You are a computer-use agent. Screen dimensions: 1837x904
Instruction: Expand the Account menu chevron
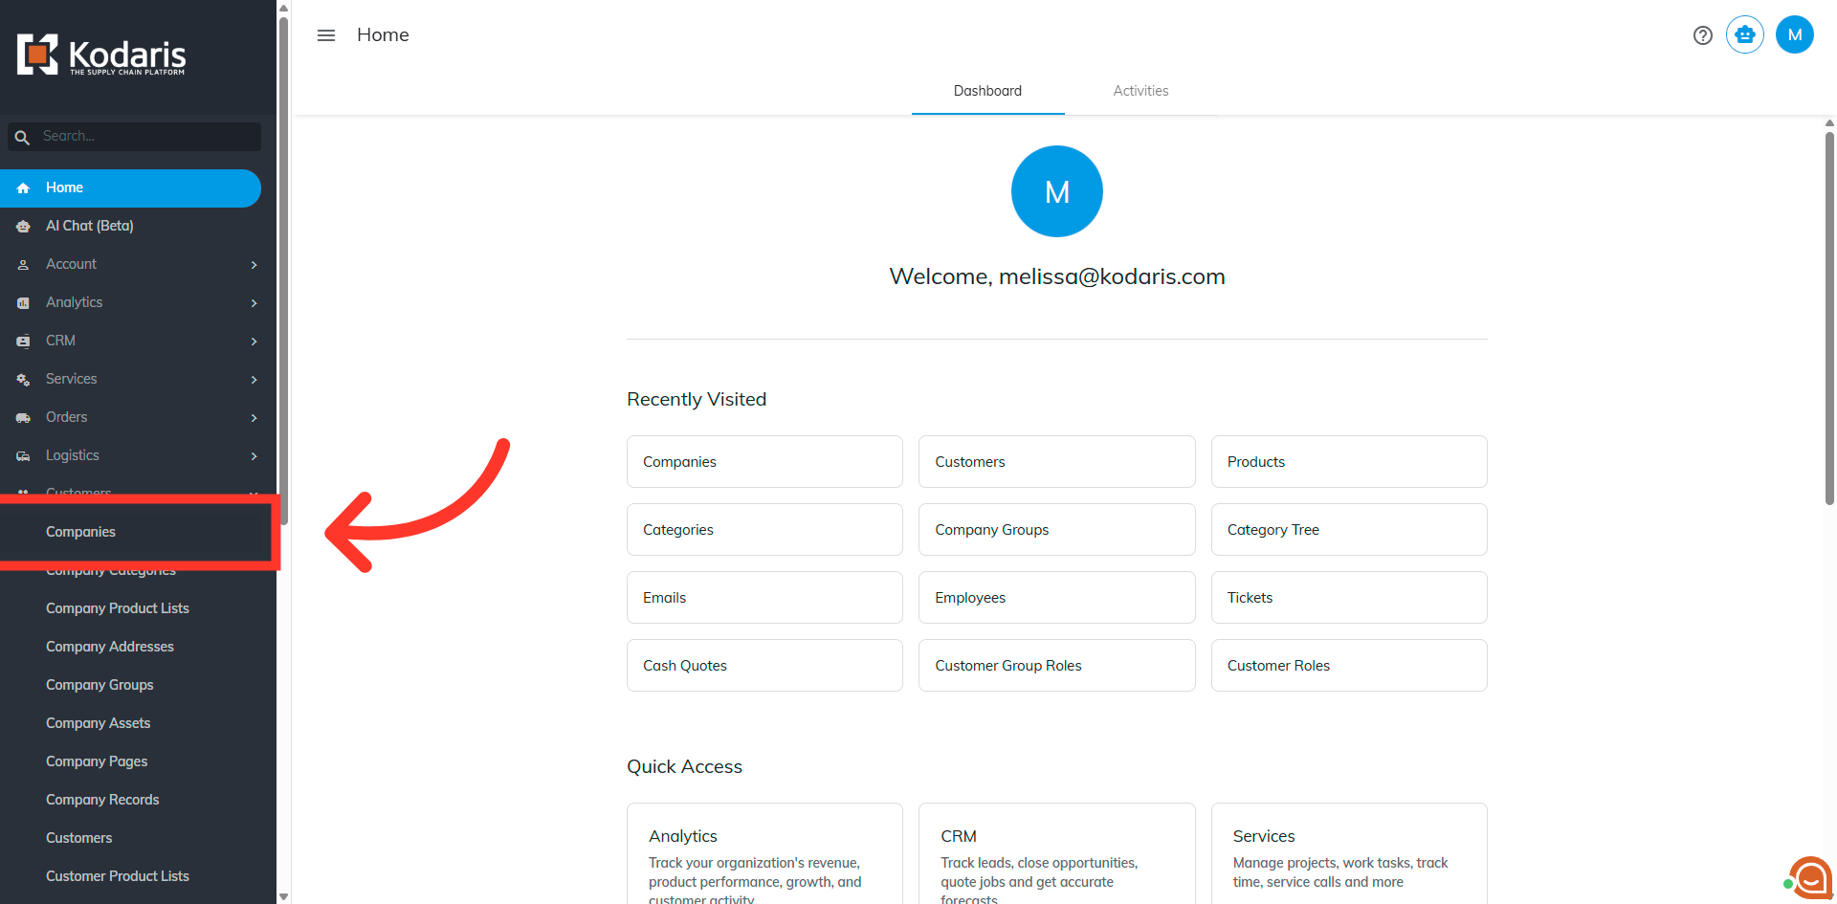click(x=254, y=265)
